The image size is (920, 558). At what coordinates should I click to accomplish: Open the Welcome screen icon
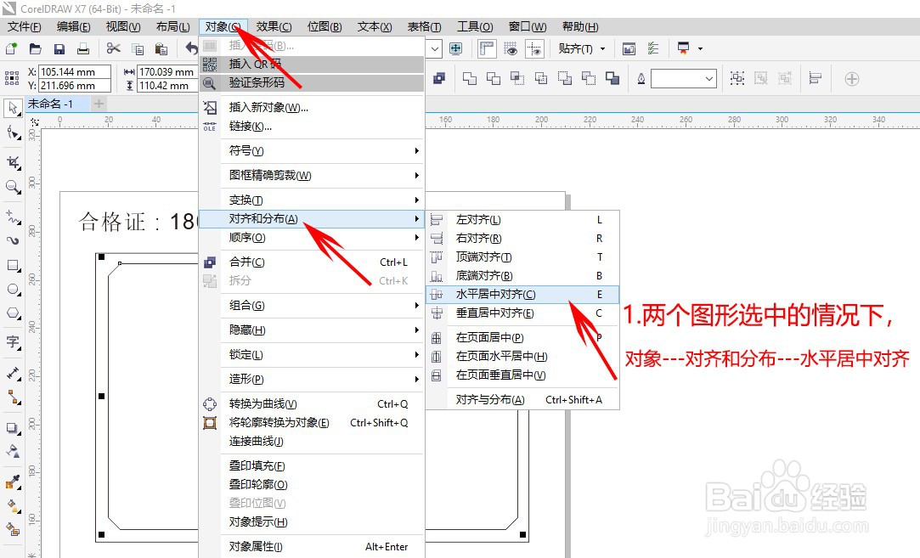[629, 48]
